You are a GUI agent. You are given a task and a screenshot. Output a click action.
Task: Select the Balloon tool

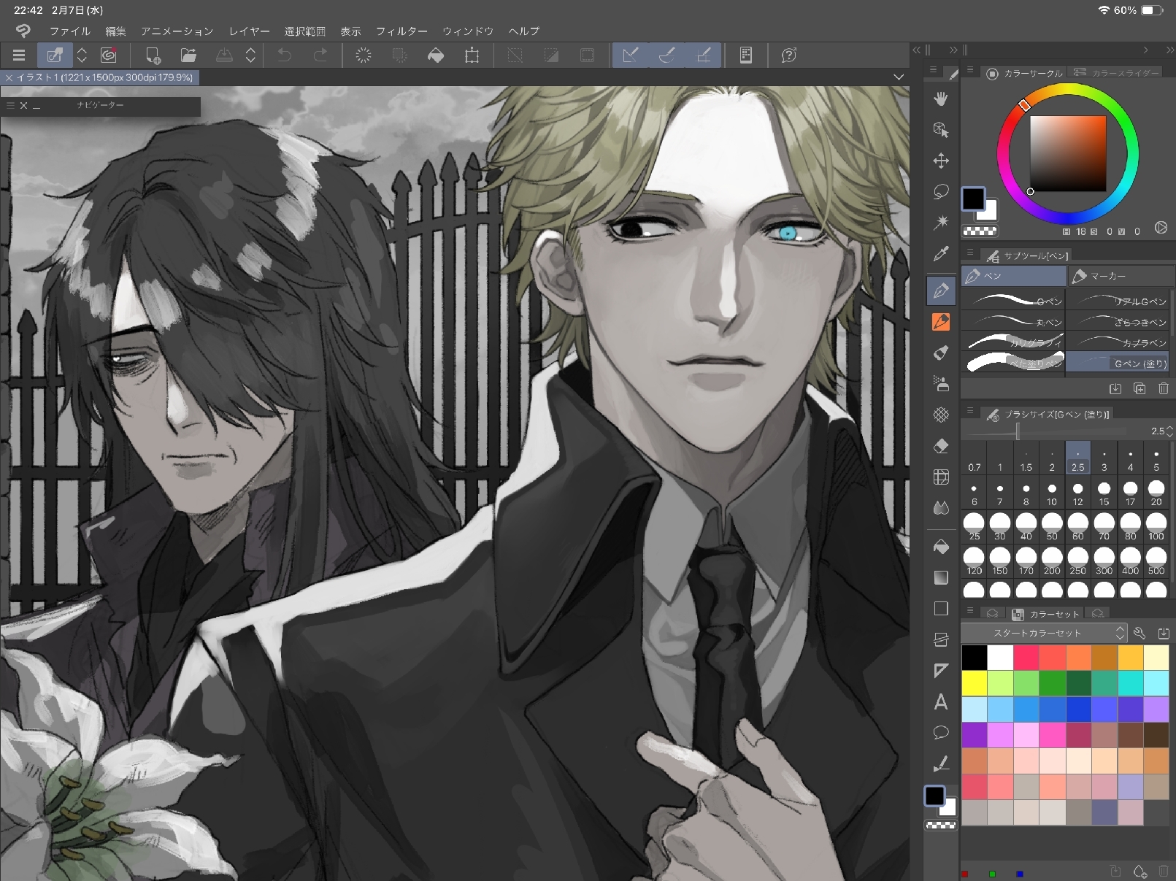(941, 732)
